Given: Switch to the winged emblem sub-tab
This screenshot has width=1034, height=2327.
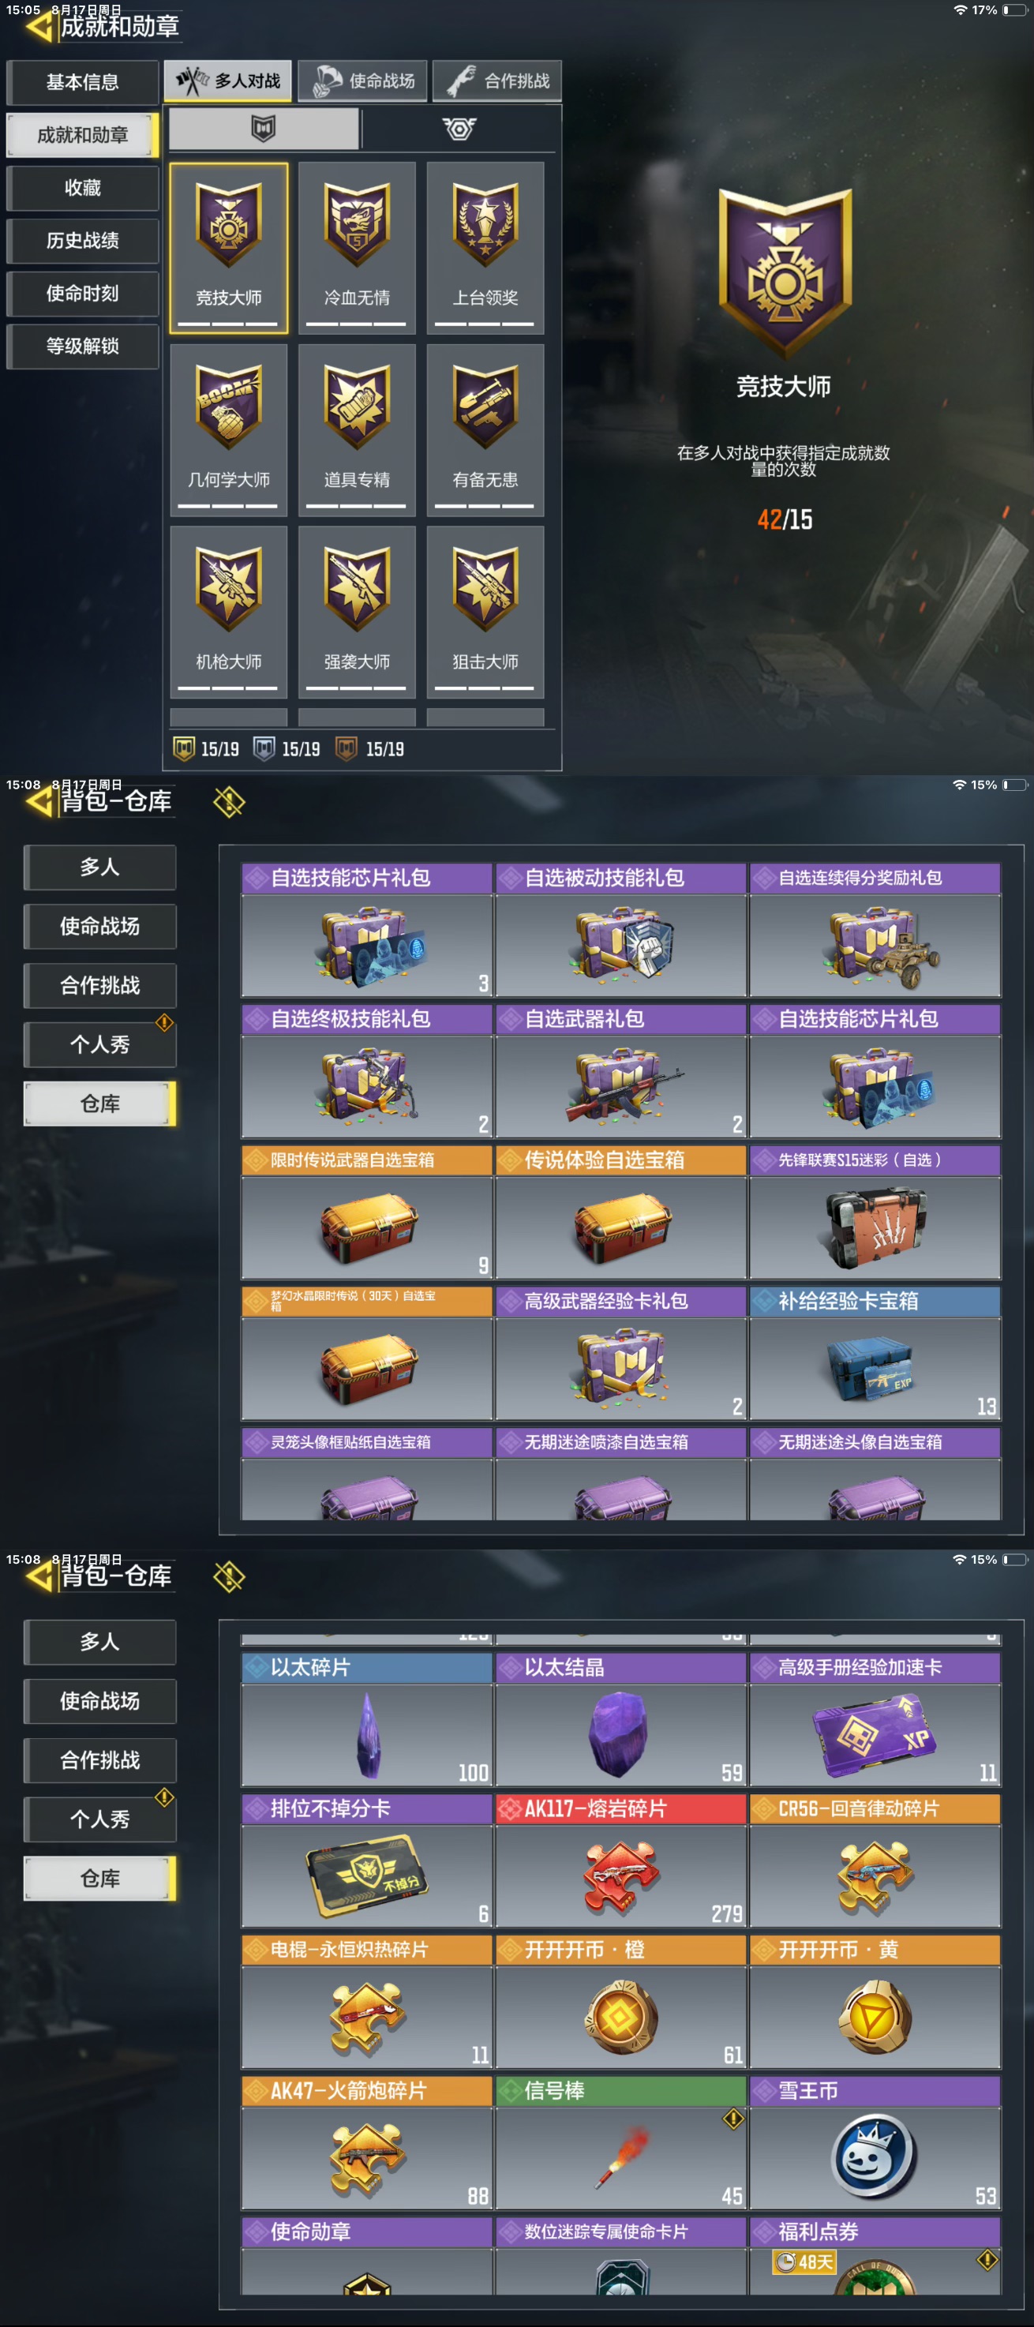Looking at the screenshot, I should click(x=459, y=129).
